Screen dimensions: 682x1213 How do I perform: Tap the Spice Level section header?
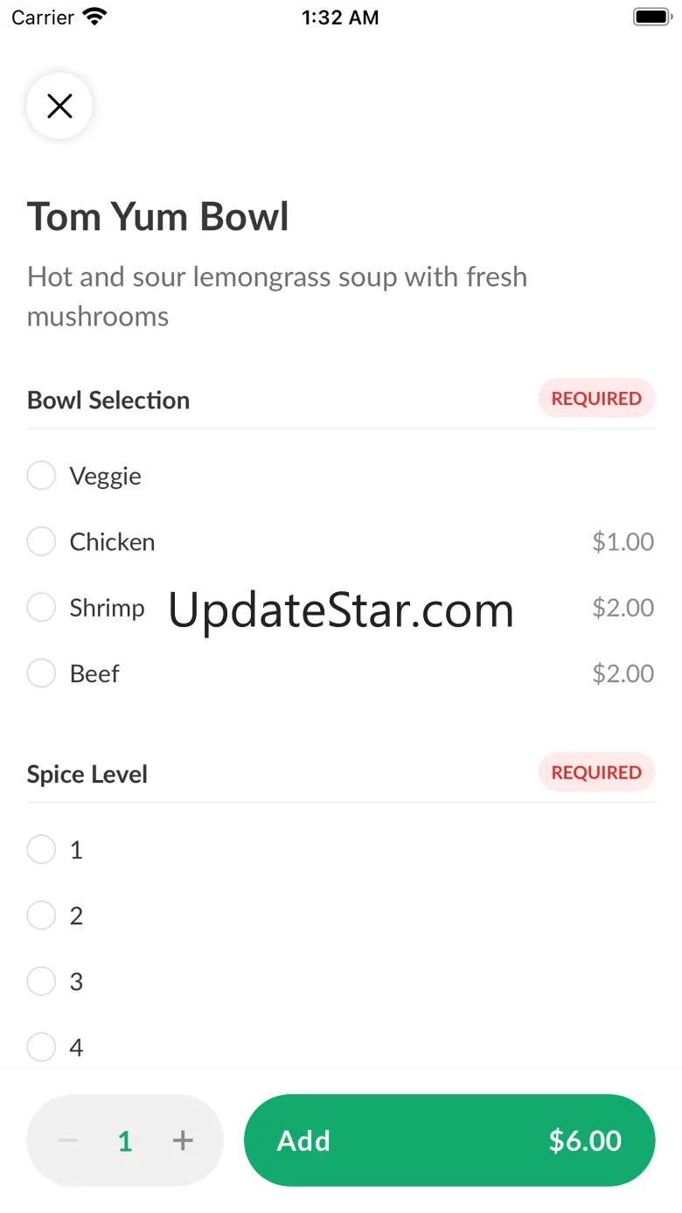click(87, 775)
